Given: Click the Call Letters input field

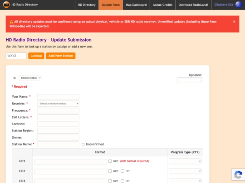Looking at the screenshot, I should click(x=58, y=117).
